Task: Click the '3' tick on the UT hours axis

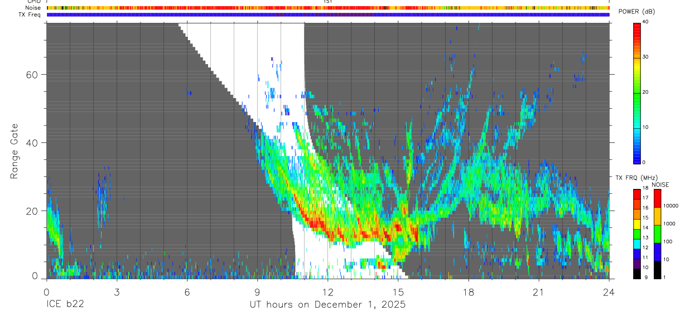Action: click(117, 291)
